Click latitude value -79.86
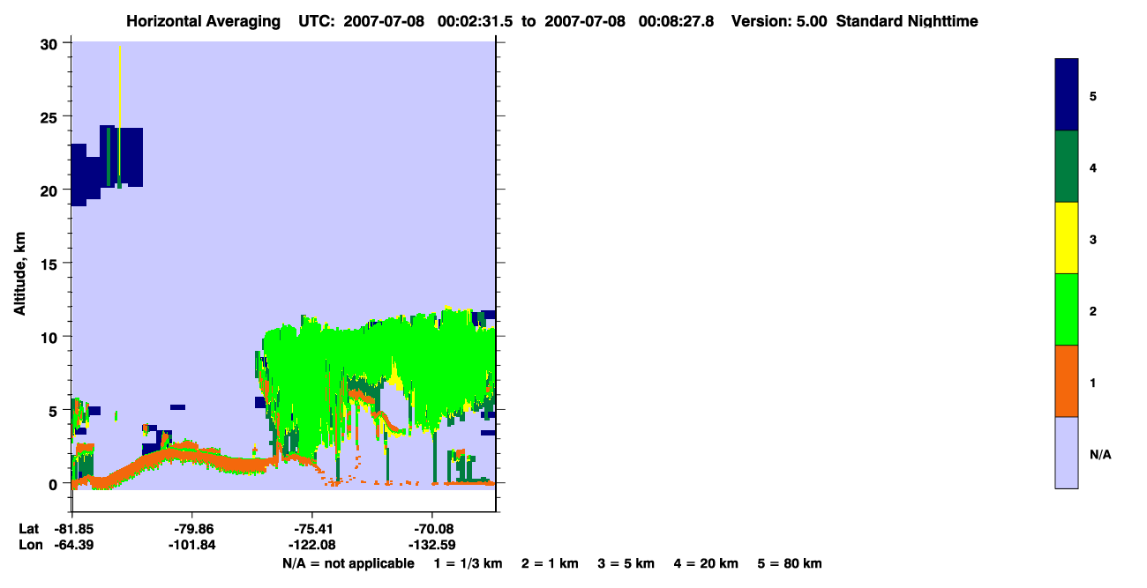Viewport: 1147px width, 588px height. point(191,529)
